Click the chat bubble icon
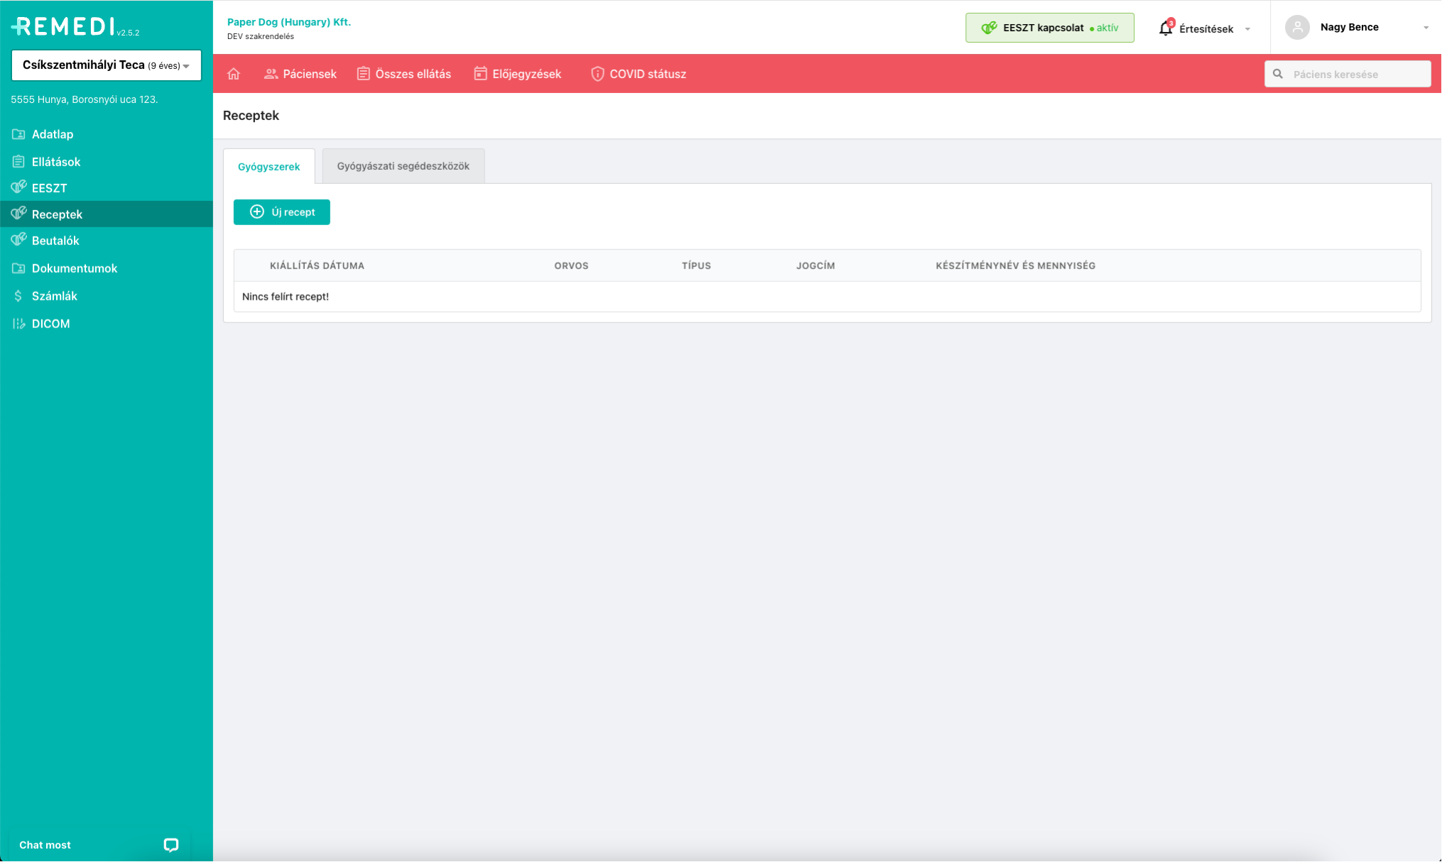This screenshot has width=1442, height=862. tap(170, 845)
